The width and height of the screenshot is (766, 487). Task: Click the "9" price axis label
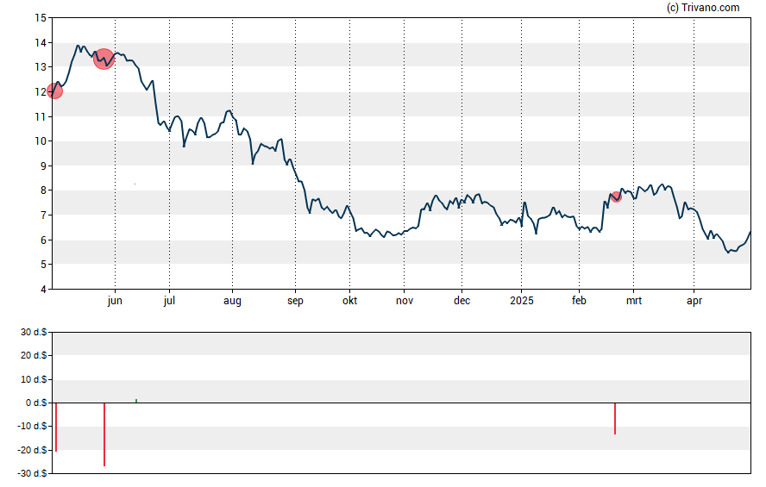[43, 166]
